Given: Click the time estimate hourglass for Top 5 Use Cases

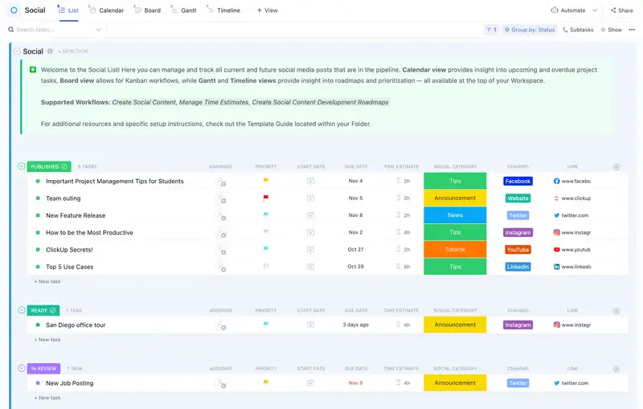Looking at the screenshot, I should tap(399, 267).
